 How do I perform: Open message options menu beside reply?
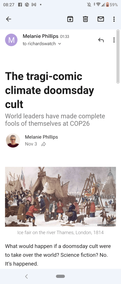point(114,40)
